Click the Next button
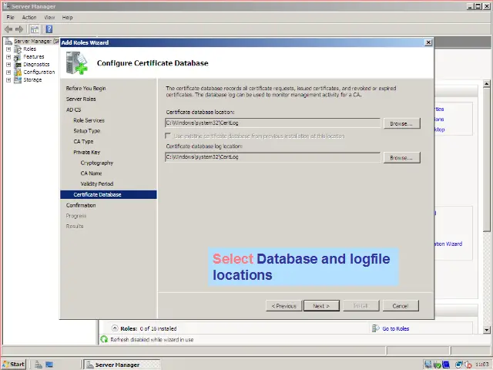The width and height of the screenshot is (493, 370). coord(321,306)
